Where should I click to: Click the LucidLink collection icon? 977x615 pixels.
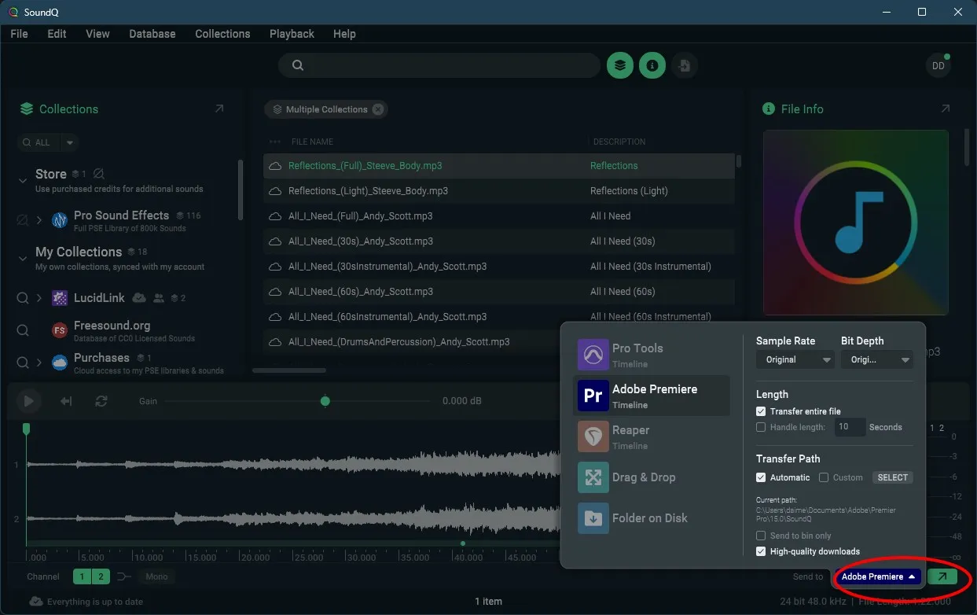coord(60,298)
